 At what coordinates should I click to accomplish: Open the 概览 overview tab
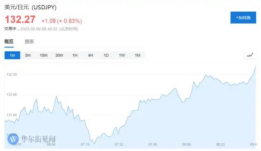pos(9,41)
